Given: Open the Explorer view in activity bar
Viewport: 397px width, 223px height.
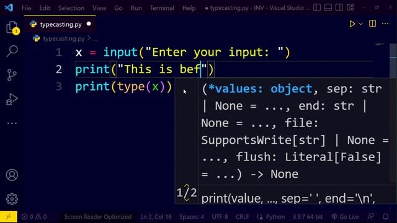Looking at the screenshot, I should [12, 27].
